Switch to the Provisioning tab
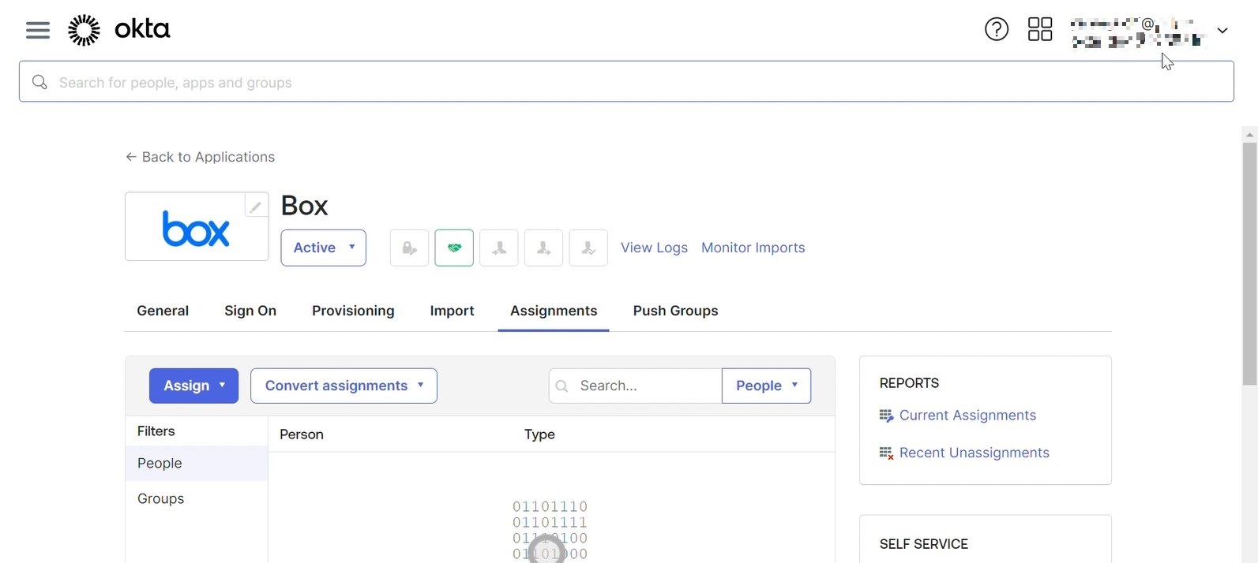The width and height of the screenshot is (1258, 563). 353,311
